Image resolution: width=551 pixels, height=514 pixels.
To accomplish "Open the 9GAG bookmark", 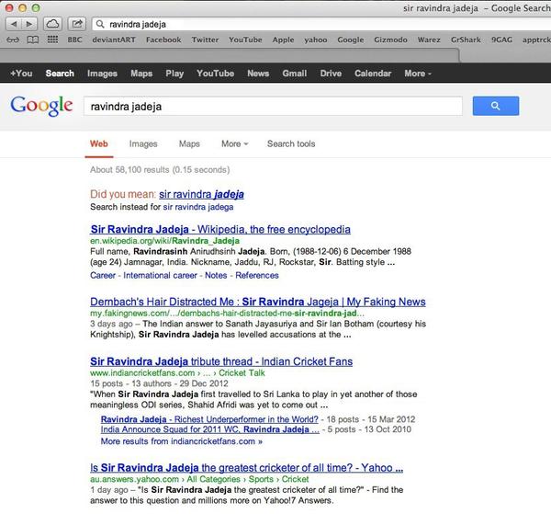I will pyautogui.click(x=501, y=40).
